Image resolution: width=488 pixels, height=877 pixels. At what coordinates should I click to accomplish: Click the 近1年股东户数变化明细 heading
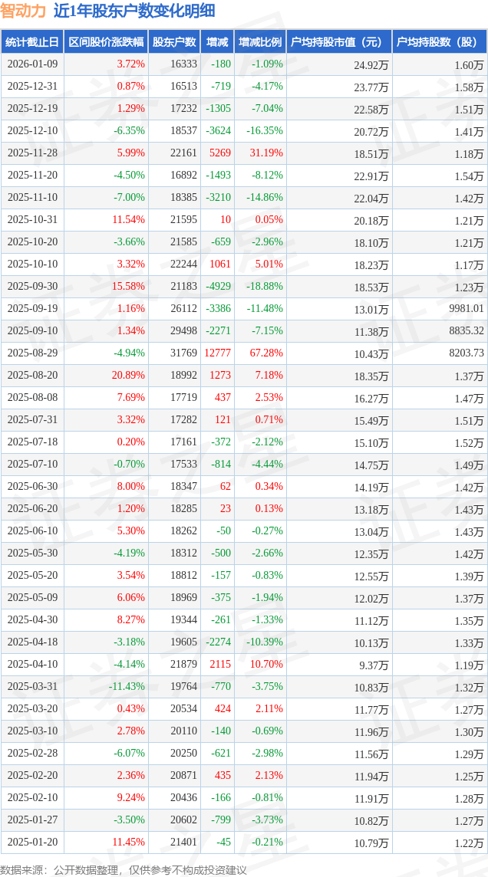134,11
